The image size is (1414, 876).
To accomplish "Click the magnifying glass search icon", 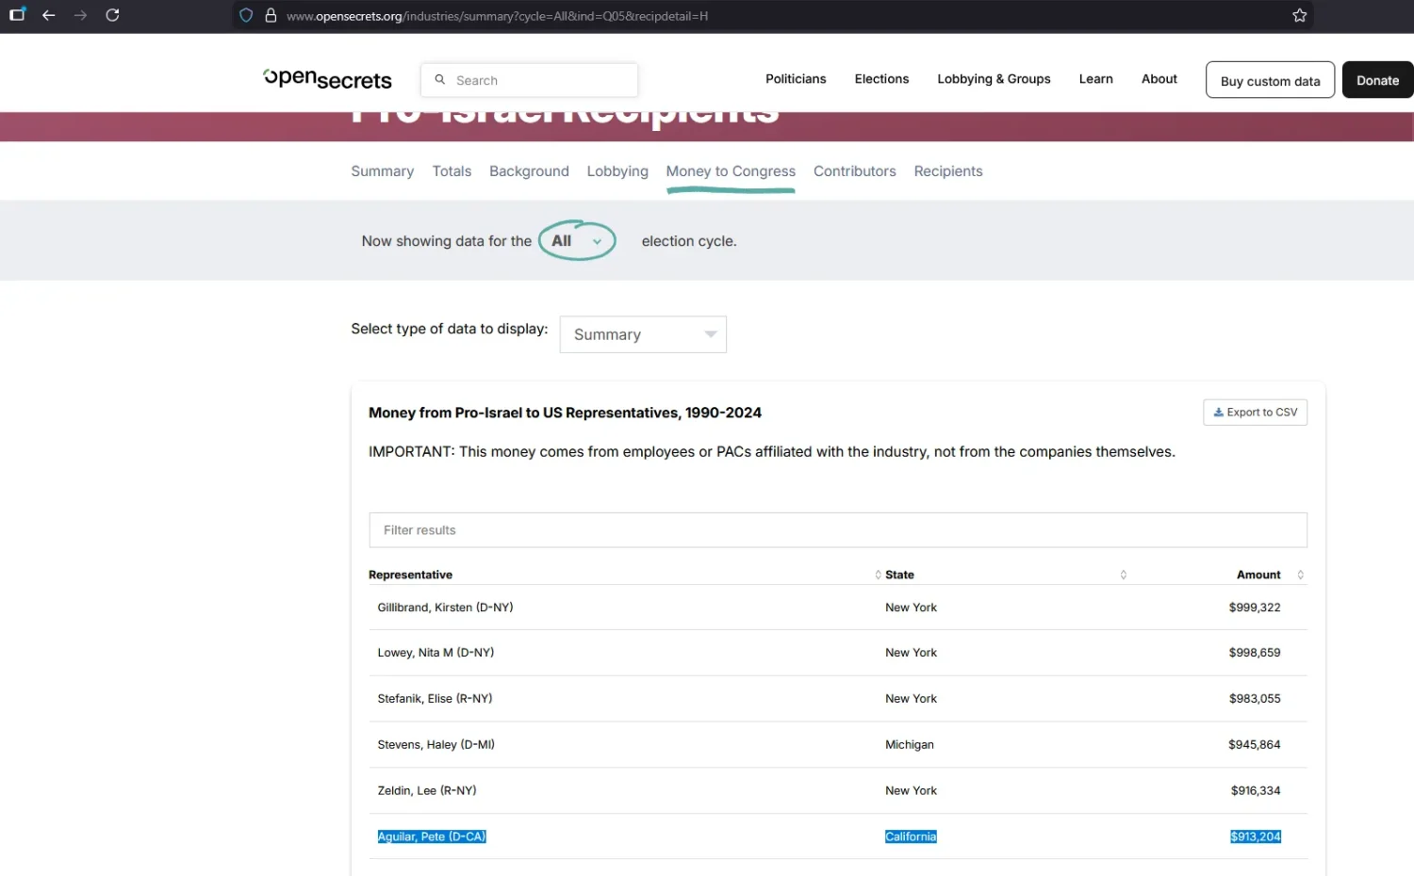I will point(439,80).
